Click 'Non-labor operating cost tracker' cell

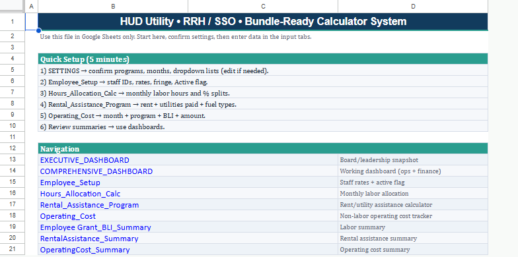tap(413, 216)
